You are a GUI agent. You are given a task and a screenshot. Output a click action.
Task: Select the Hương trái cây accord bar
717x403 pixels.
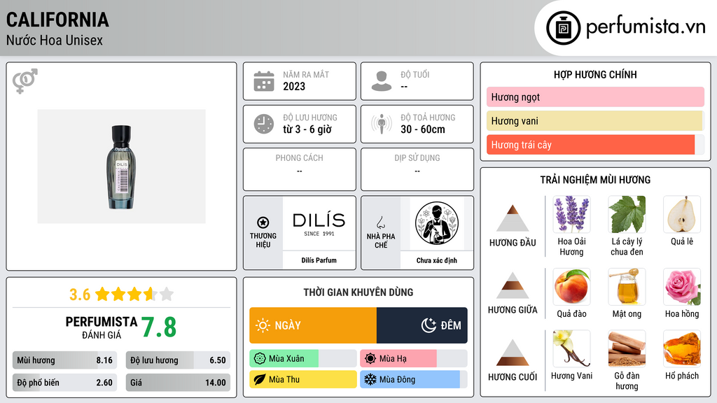[595, 145]
